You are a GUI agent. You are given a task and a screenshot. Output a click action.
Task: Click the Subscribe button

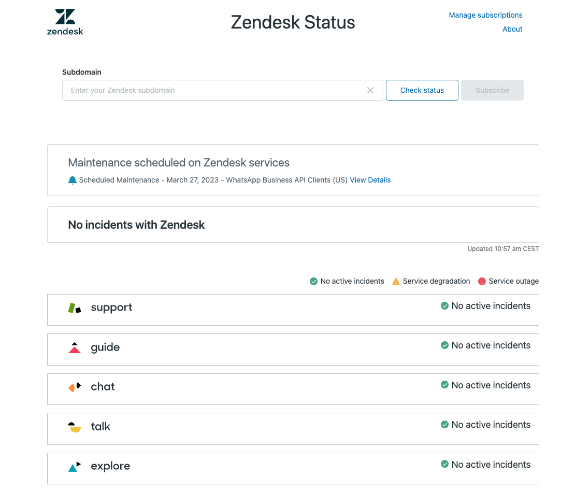pos(492,90)
